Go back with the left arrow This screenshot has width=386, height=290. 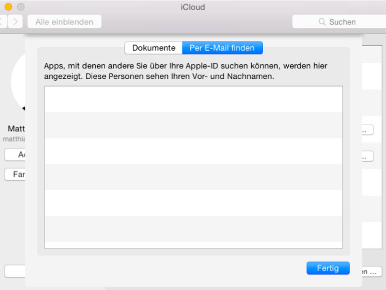(3, 22)
